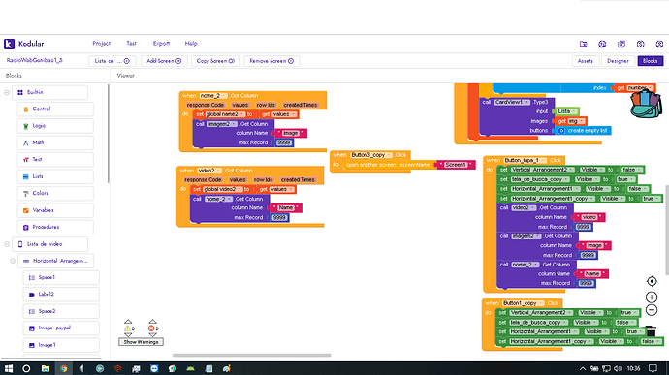Click the workspace horizontal scrollbar
Viewport: 669px width, 375px height.
pyautogui.click(x=252, y=355)
